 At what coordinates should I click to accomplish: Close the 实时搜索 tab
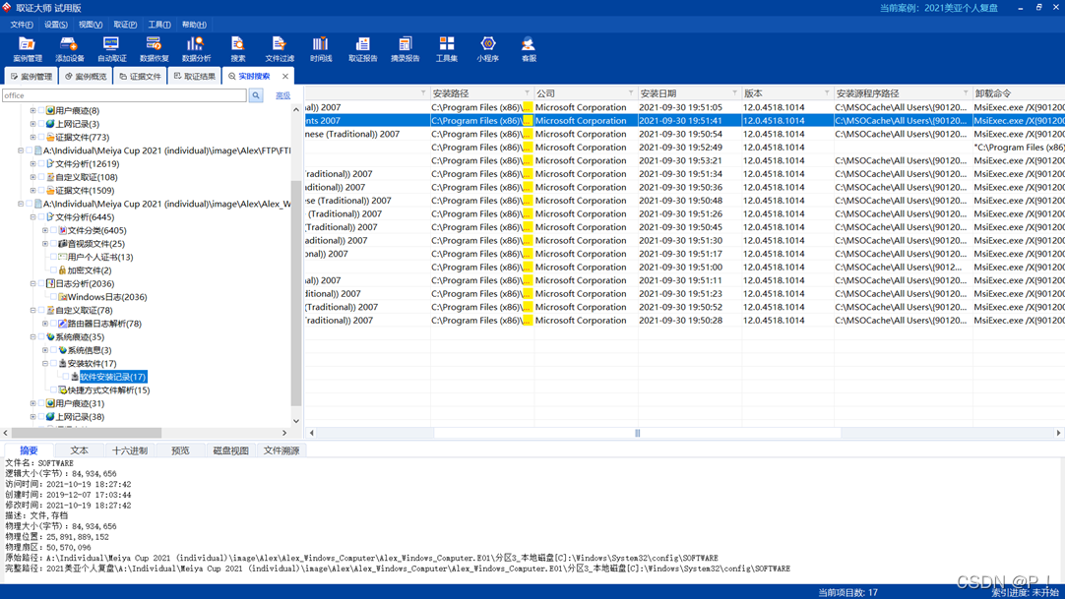285,76
